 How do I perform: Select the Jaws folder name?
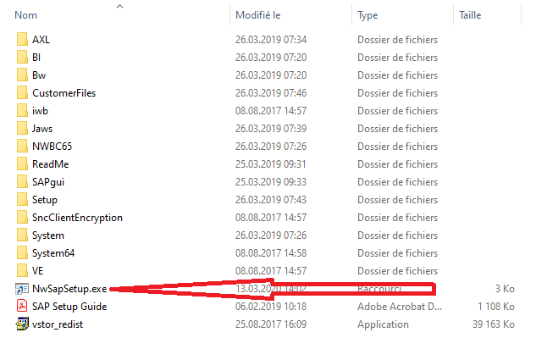click(42, 128)
